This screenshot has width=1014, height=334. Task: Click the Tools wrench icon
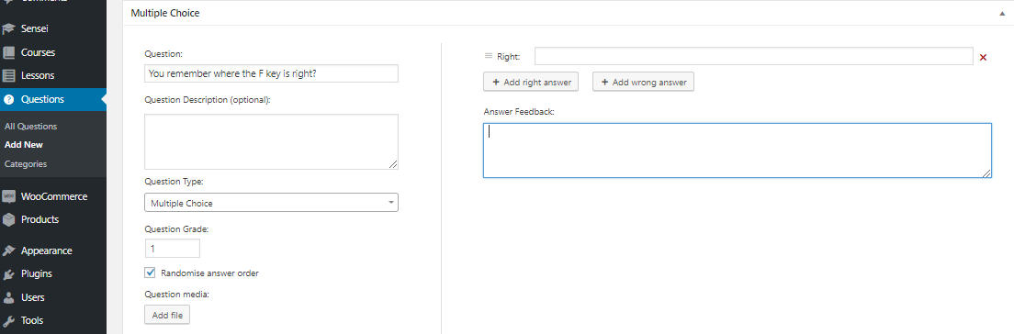pos(9,320)
